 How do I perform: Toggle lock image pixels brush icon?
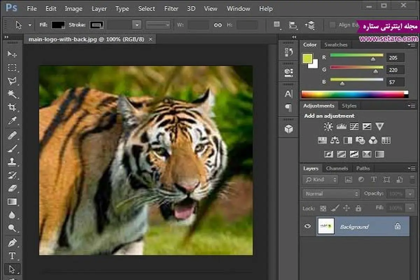335,208
